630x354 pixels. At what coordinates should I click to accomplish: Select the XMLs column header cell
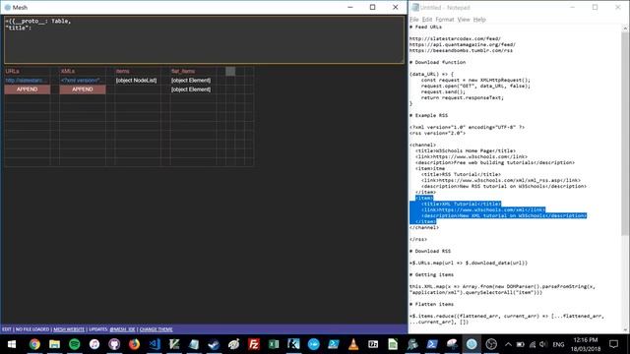tap(83, 71)
